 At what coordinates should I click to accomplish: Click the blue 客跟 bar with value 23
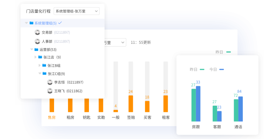[219, 116]
